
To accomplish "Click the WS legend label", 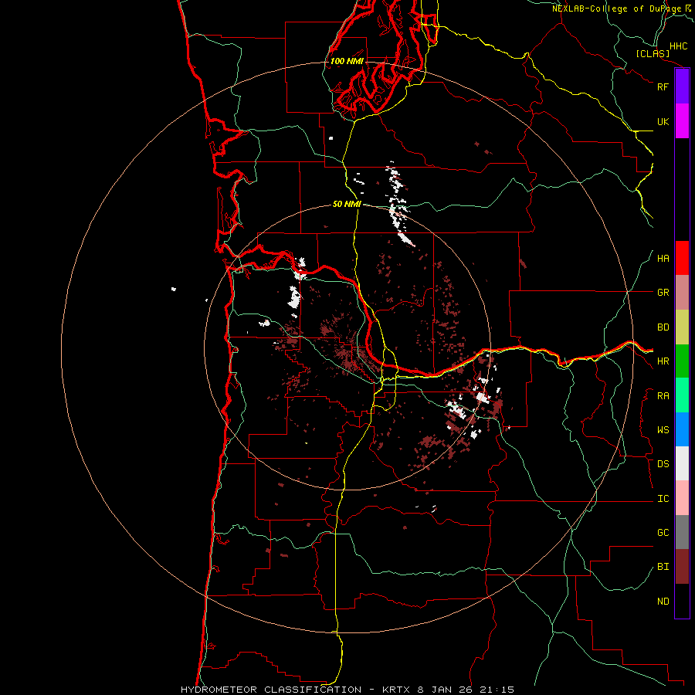I will click(663, 430).
